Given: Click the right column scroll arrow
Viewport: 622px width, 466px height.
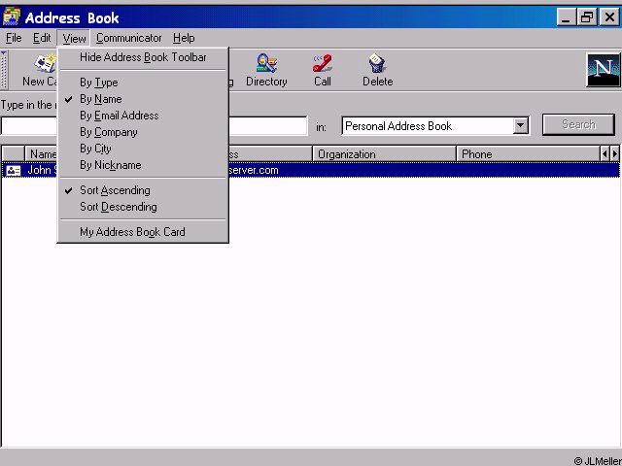Looking at the screenshot, I should coord(614,153).
